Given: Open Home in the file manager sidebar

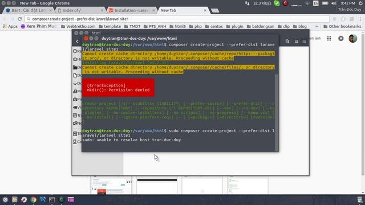Looking at the screenshot, I should 77,59.
